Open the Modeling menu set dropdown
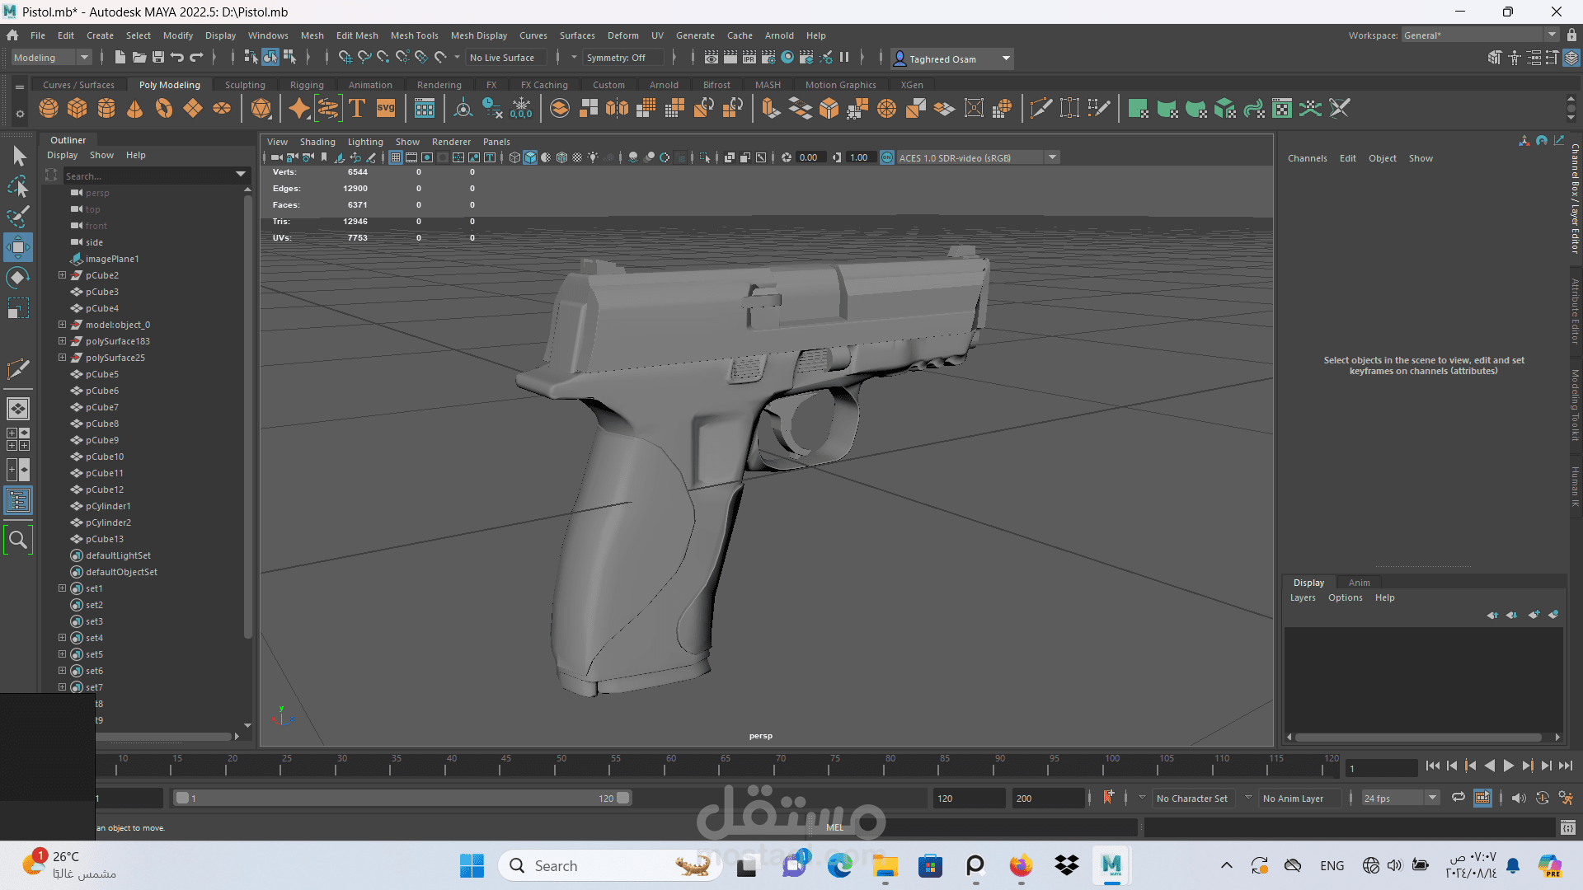 pos(51,57)
